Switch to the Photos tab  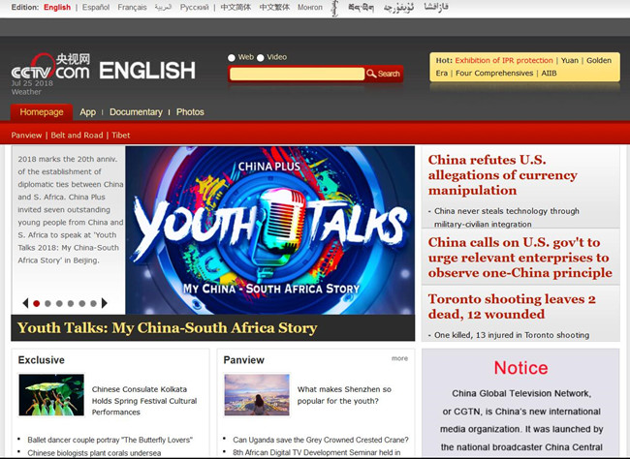tap(190, 112)
